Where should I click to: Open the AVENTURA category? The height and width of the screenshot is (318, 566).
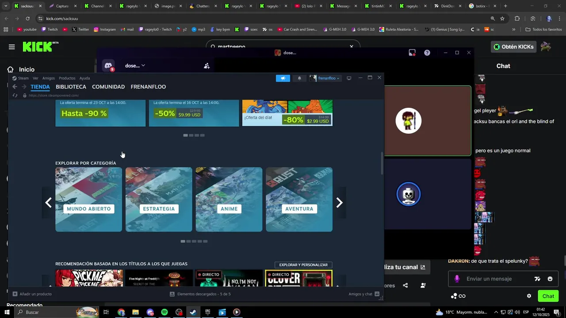pyautogui.click(x=299, y=200)
